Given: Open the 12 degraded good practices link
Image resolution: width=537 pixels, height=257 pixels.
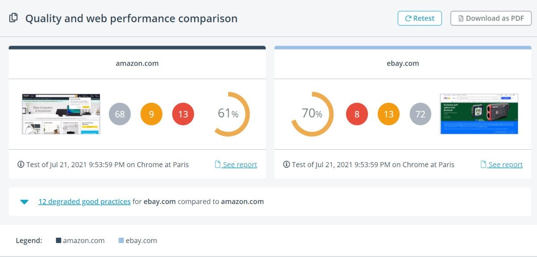Looking at the screenshot, I should [x=84, y=202].
